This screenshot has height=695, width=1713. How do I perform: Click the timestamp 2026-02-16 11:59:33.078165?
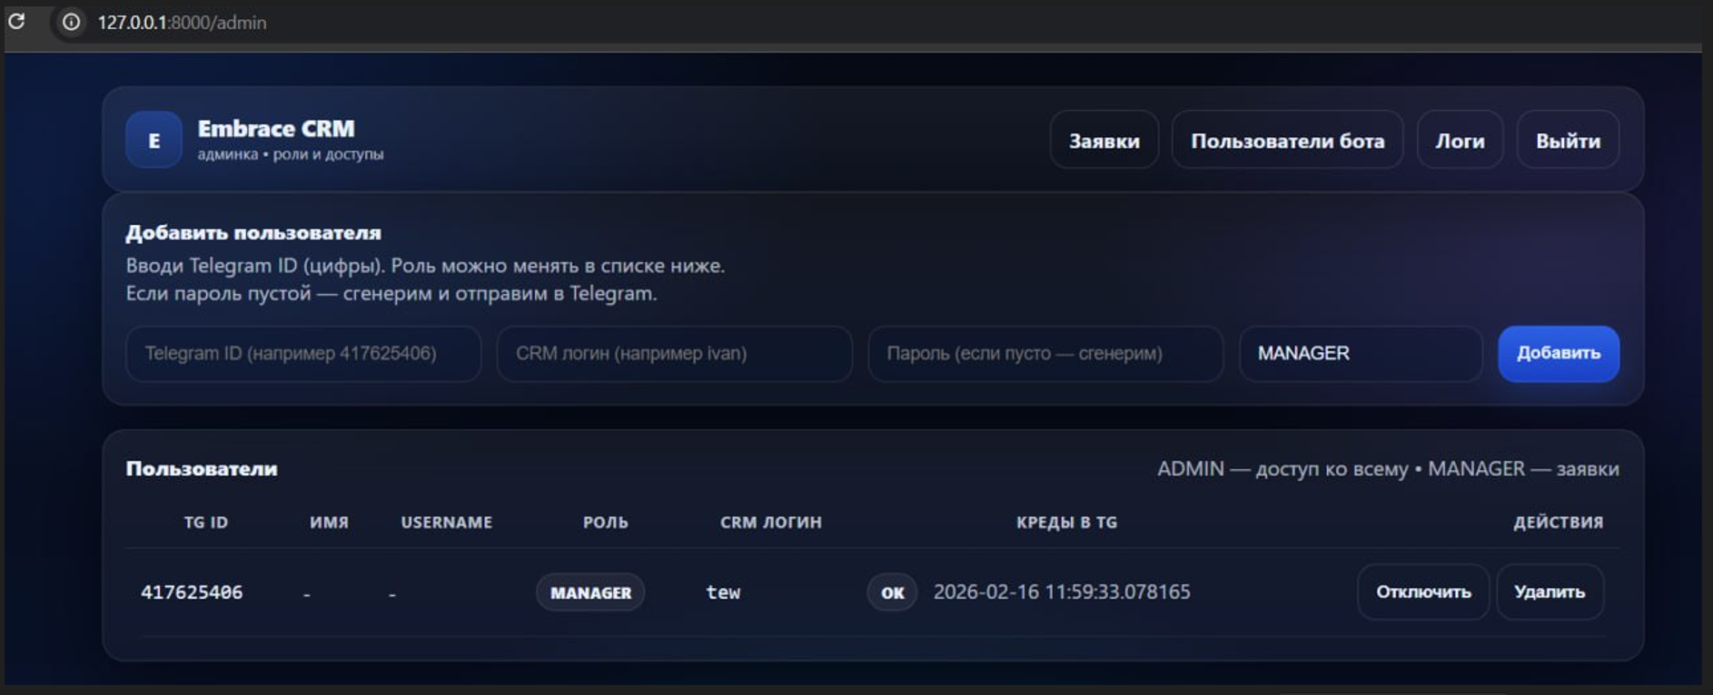[x=1062, y=592]
